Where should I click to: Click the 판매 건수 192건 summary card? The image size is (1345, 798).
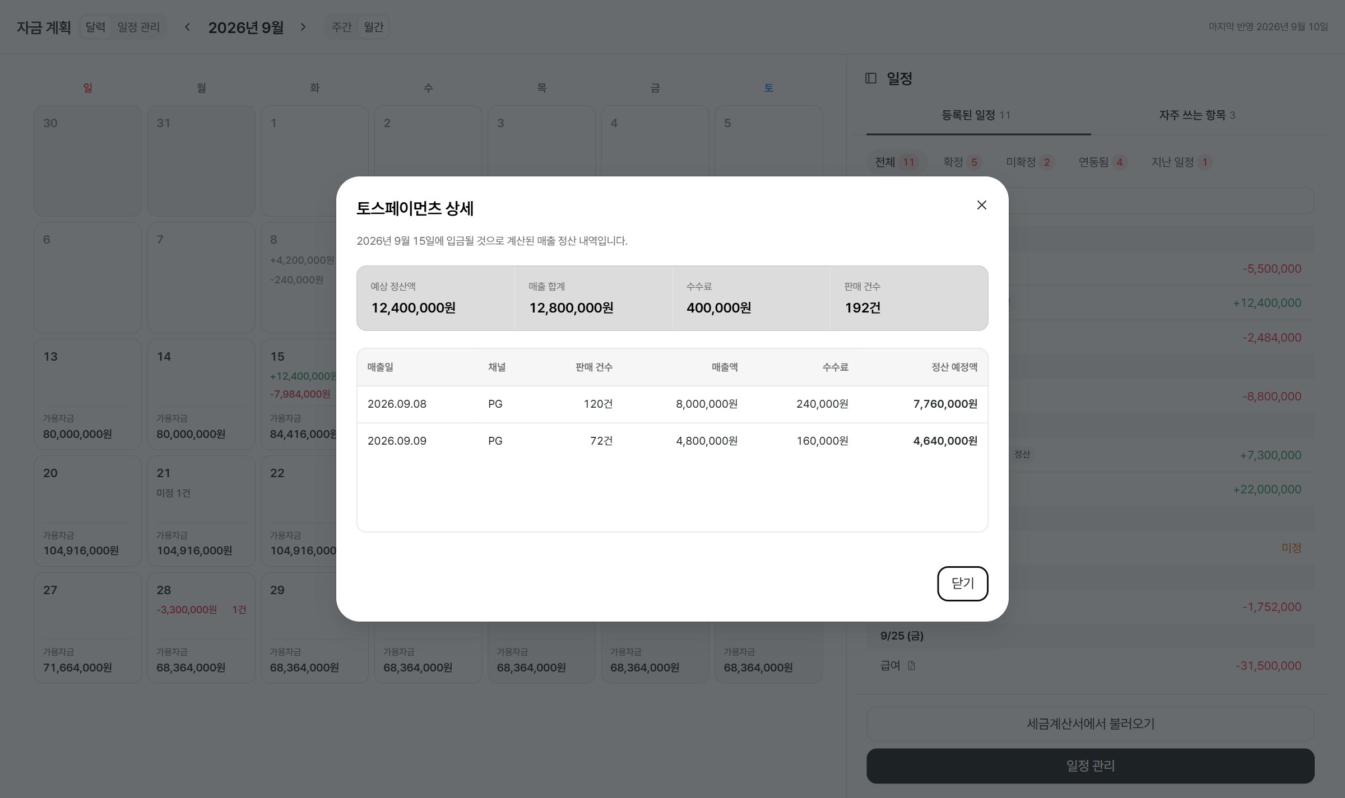coord(909,298)
